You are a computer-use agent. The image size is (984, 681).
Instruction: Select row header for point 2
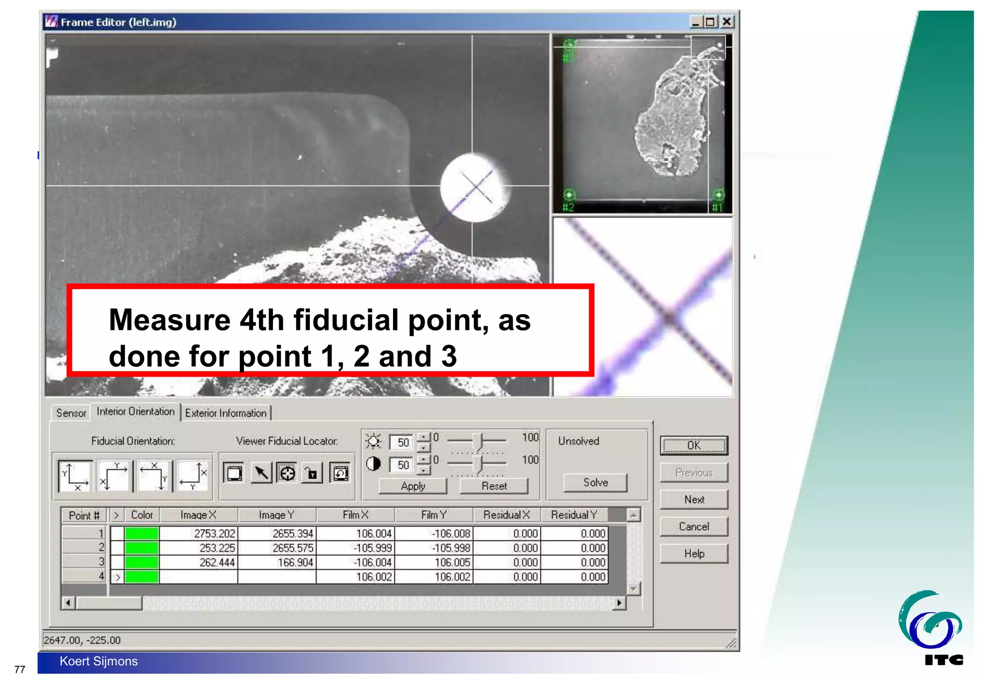click(x=85, y=547)
